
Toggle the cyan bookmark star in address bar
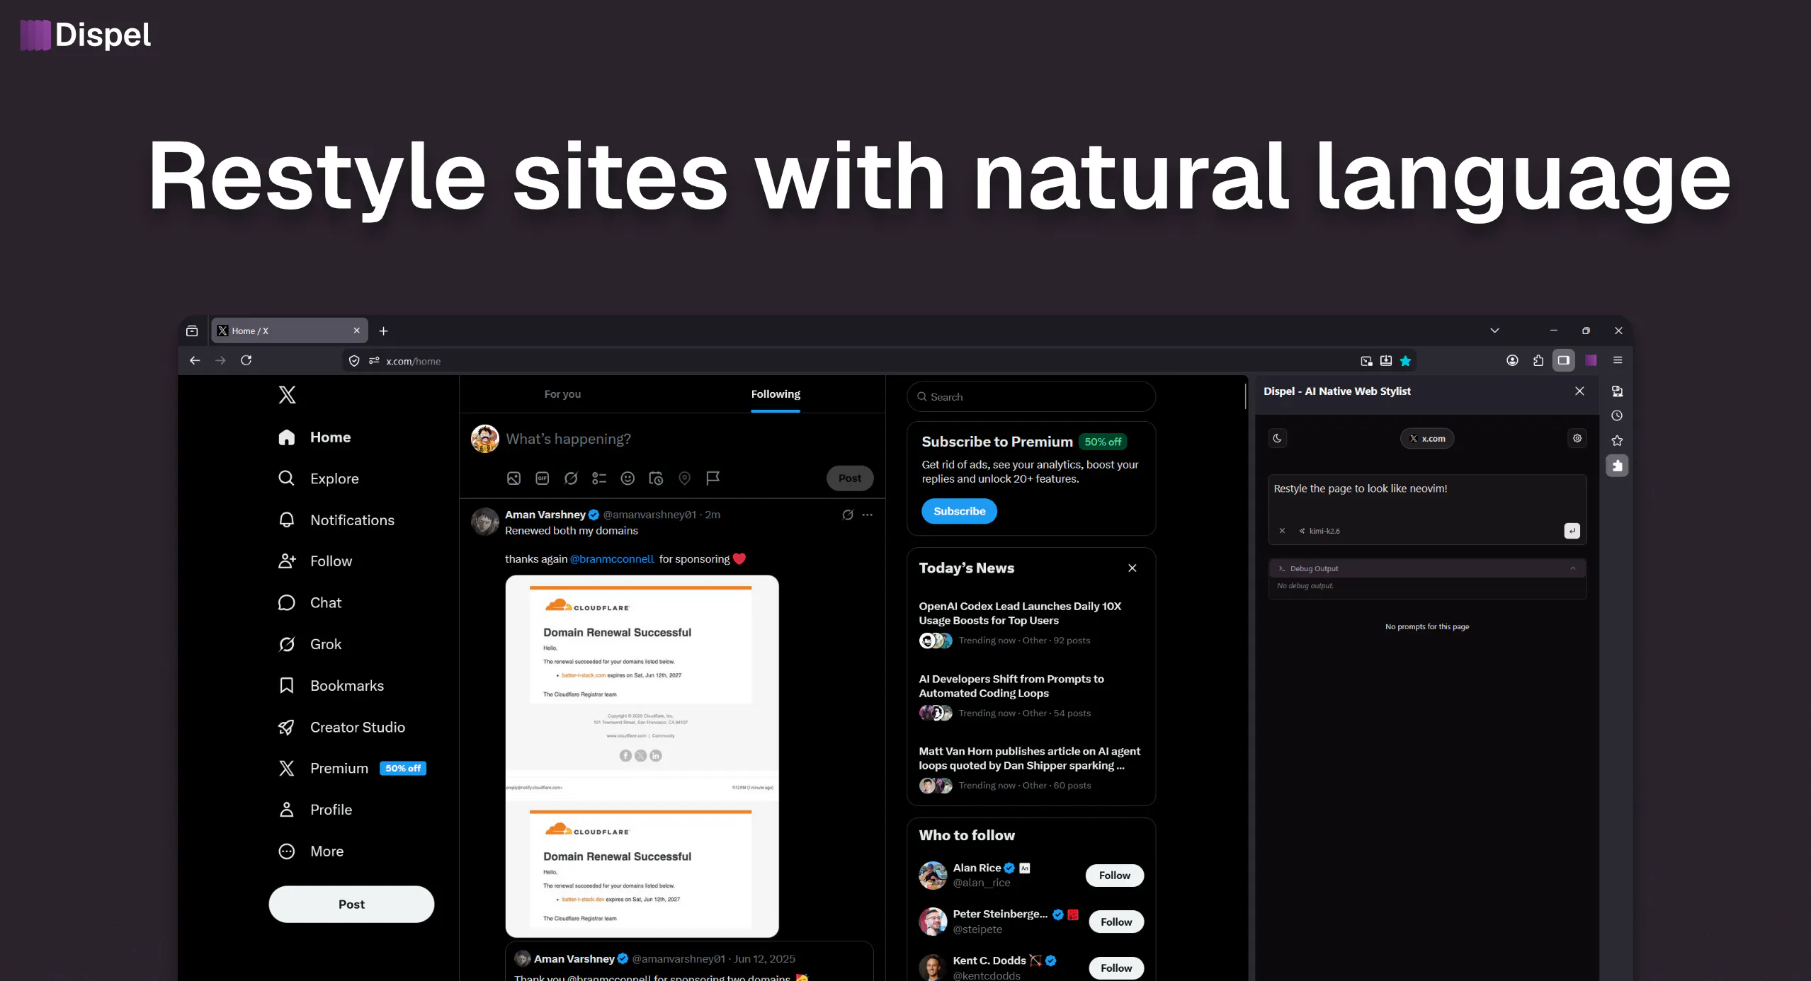coord(1406,361)
